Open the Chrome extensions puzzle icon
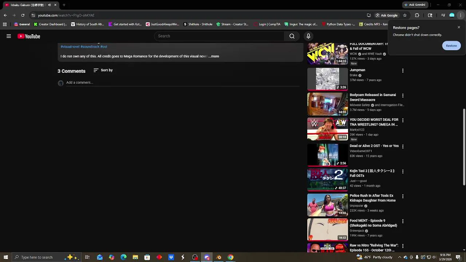The height and width of the screenshot is (262, 466). [x=417, y=15]
